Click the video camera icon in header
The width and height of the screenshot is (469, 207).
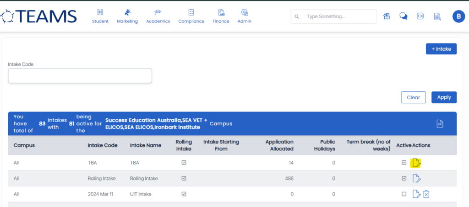[x=420, y=16]
